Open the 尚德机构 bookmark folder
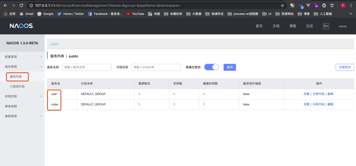The height and width of the screenshot is (166, 356). (173, 14)
